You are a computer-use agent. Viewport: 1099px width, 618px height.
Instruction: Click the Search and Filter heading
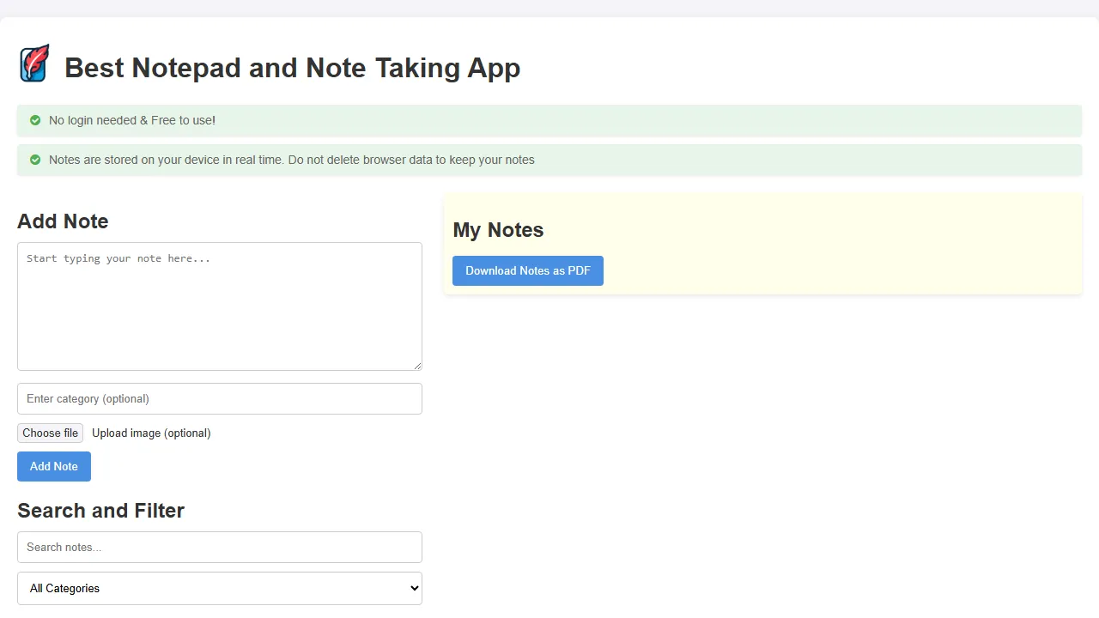pyautogui.click(x=100, y=510)
